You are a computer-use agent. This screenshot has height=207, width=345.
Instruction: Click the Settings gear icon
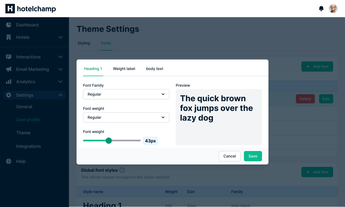point(9,95)
